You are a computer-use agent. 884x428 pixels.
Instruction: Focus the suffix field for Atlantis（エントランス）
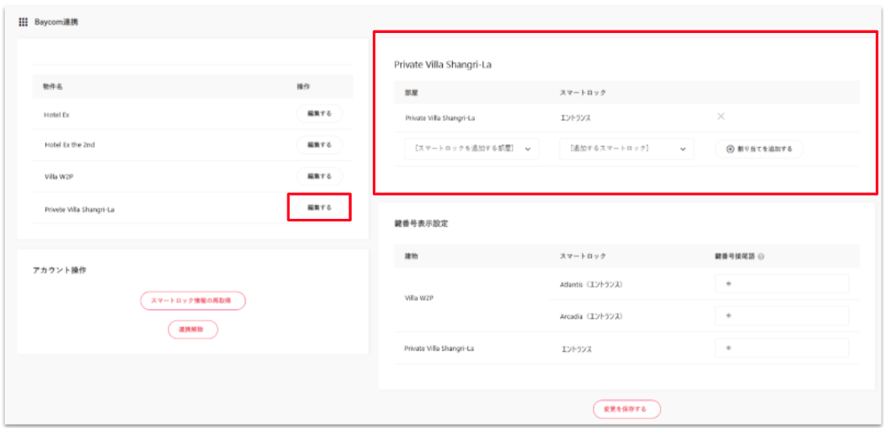coord(781,285)
